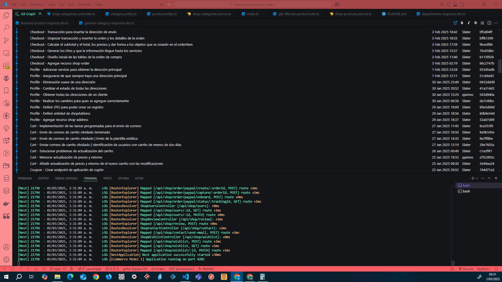Open the terminal launch profile dropdown chevron
The width and height of the screenshot is (502, 282).
coord(477,178)
